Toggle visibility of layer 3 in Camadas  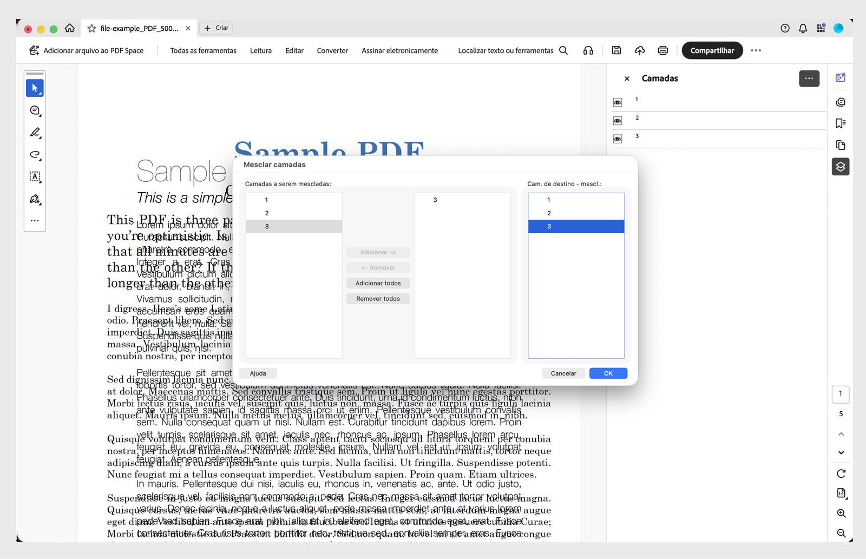click(618, 139)
